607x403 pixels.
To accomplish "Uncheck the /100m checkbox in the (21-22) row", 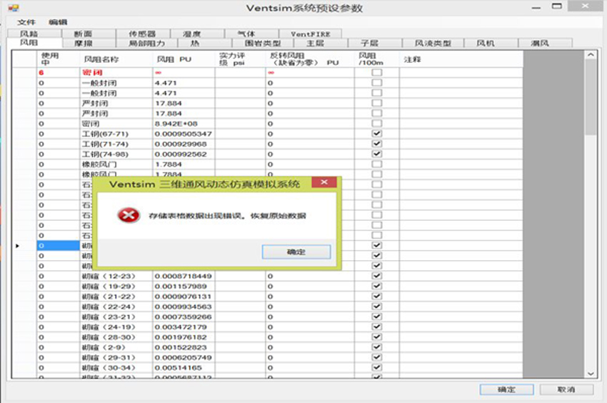I will point(376,296).
